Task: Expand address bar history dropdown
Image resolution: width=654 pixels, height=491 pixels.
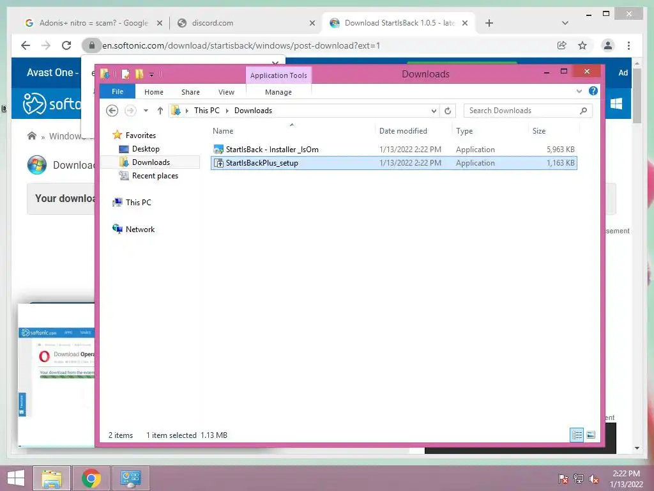Action: 434,111
